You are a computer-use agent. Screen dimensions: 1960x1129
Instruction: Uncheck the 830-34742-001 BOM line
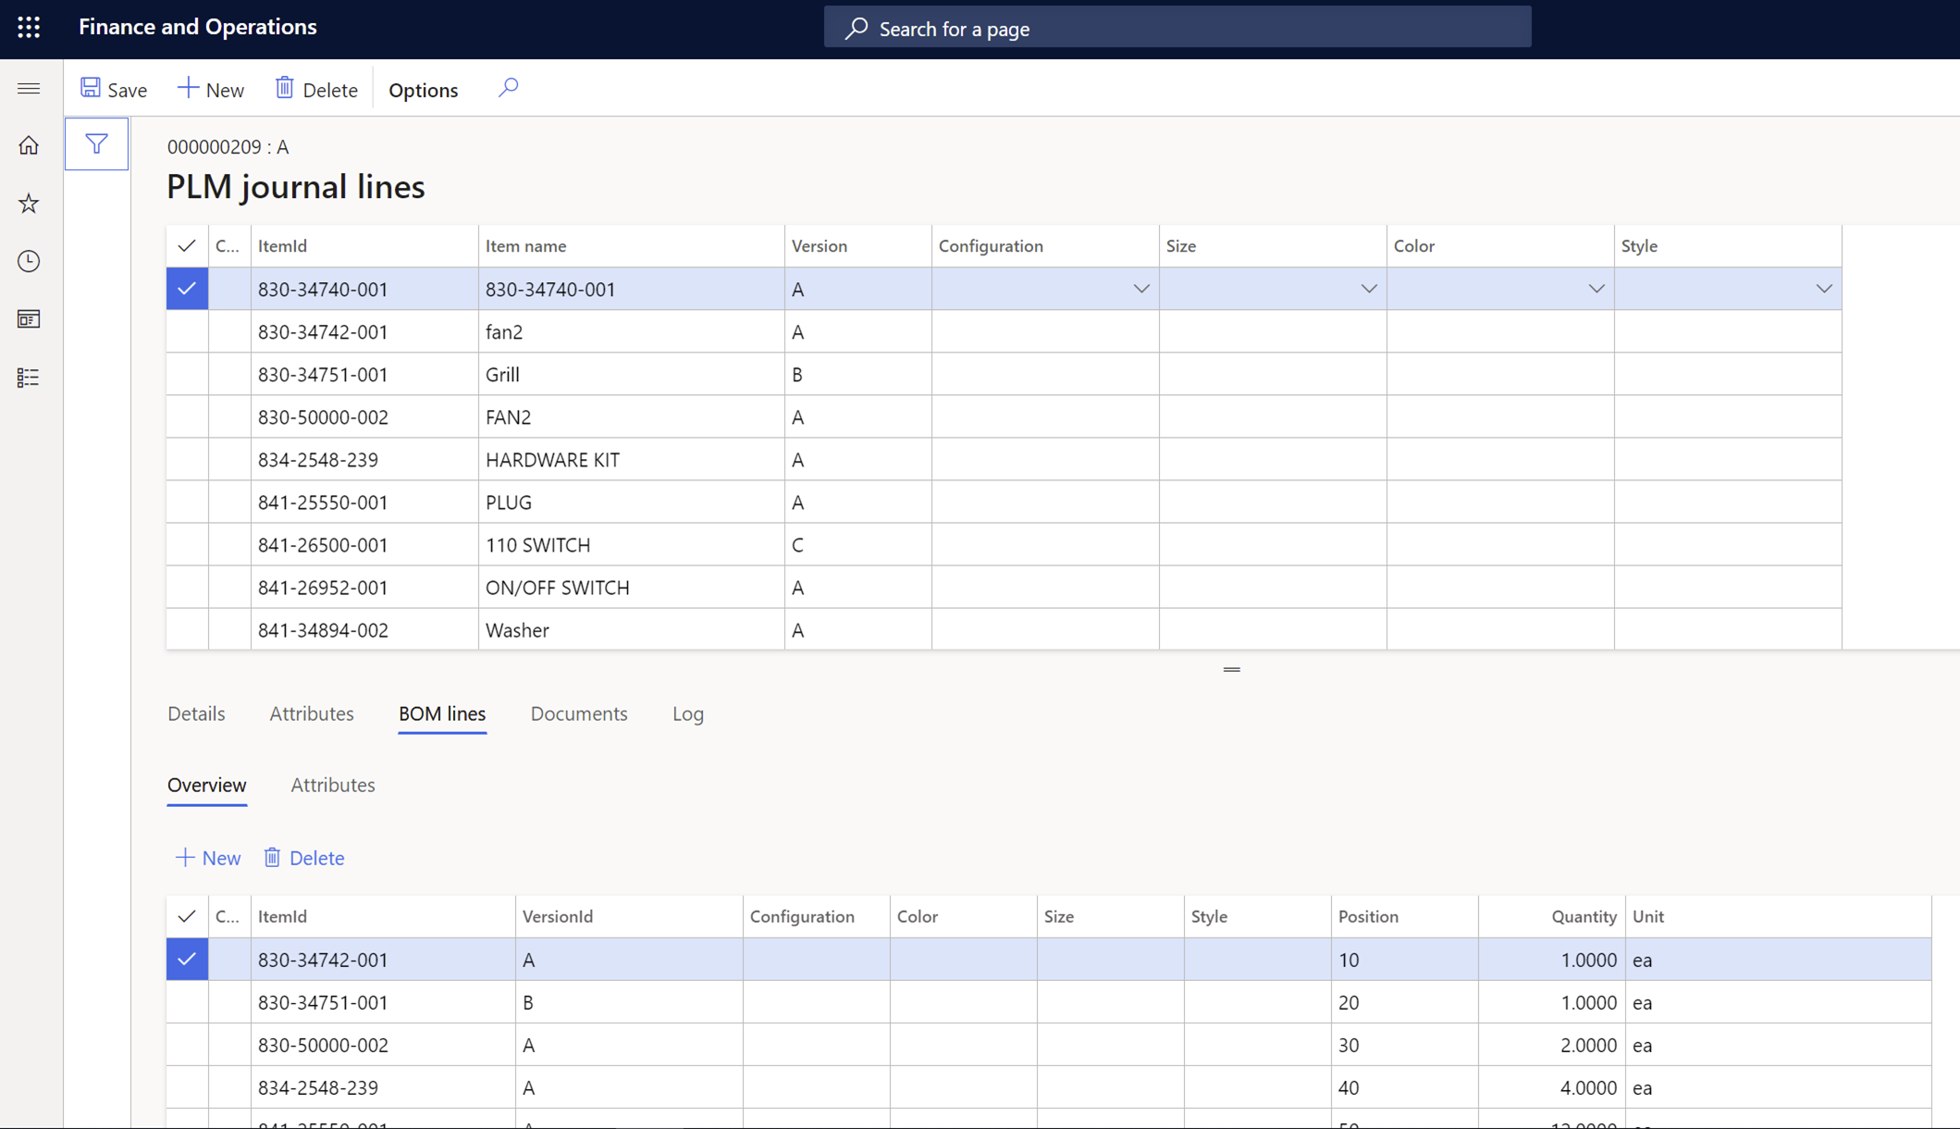coord(187,960)
